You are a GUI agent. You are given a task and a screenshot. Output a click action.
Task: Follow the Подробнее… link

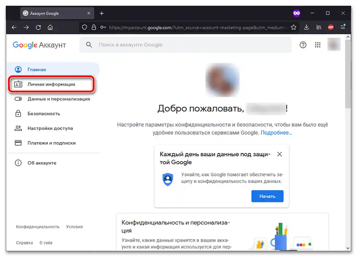[x=276, y=133]
